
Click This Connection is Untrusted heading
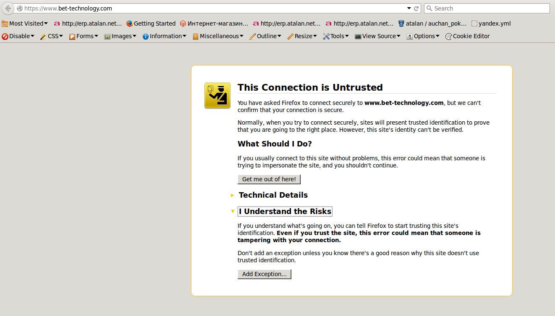(310, 87)
